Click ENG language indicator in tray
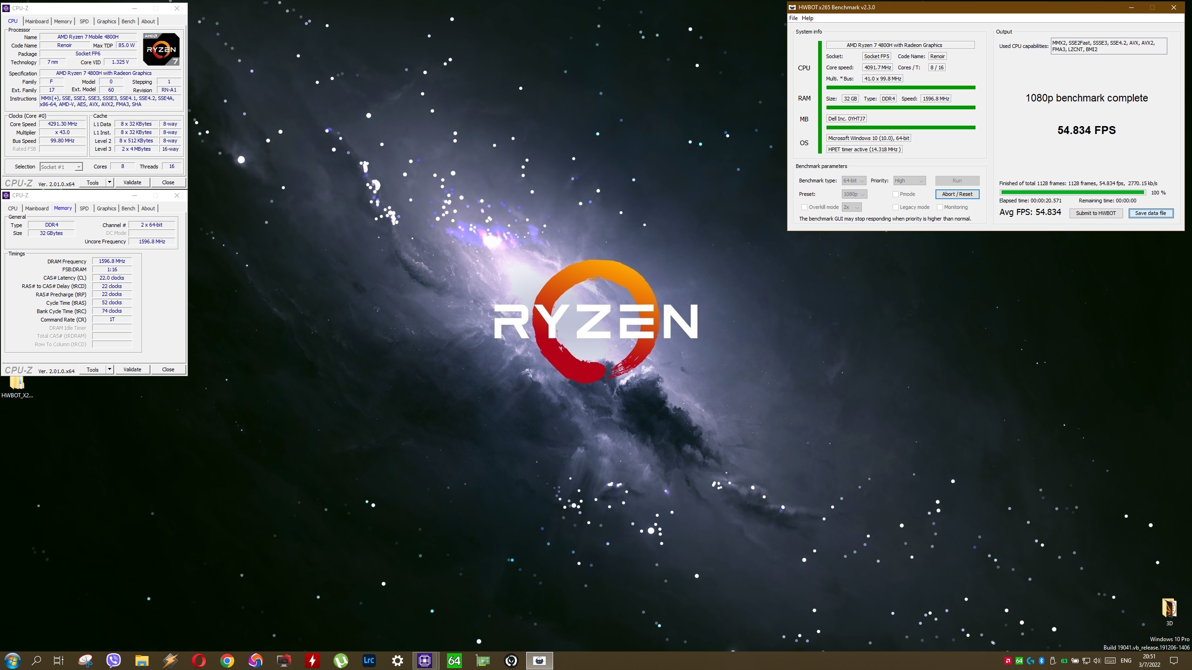This screenshot has height=670, width=1192. pyautogui.click(x=1126, y=661)
